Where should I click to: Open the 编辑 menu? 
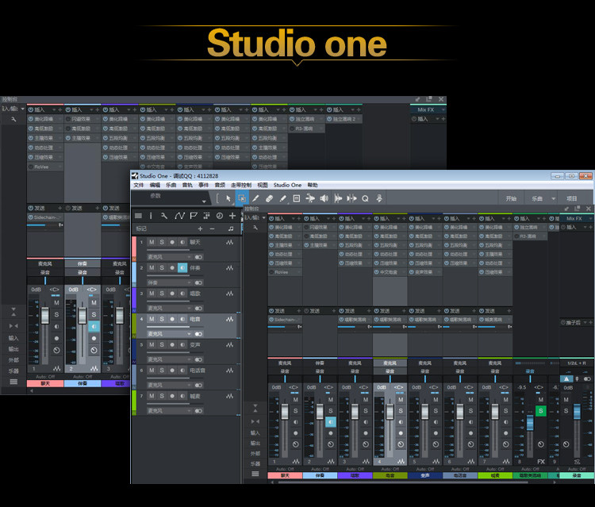[x=155, y=185]
